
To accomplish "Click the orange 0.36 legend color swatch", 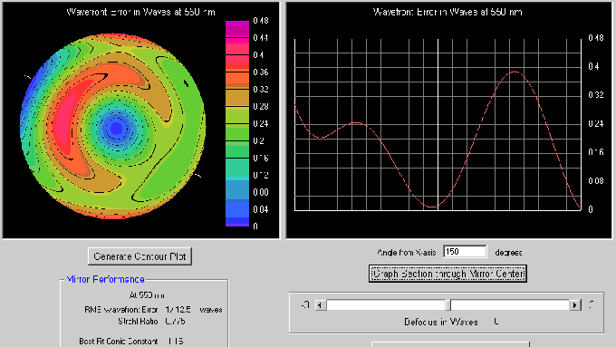I will point(237,80).
